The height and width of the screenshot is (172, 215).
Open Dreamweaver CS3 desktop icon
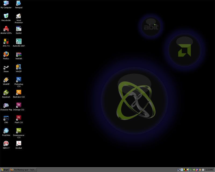pyautogui.click(x=19, y=133)
